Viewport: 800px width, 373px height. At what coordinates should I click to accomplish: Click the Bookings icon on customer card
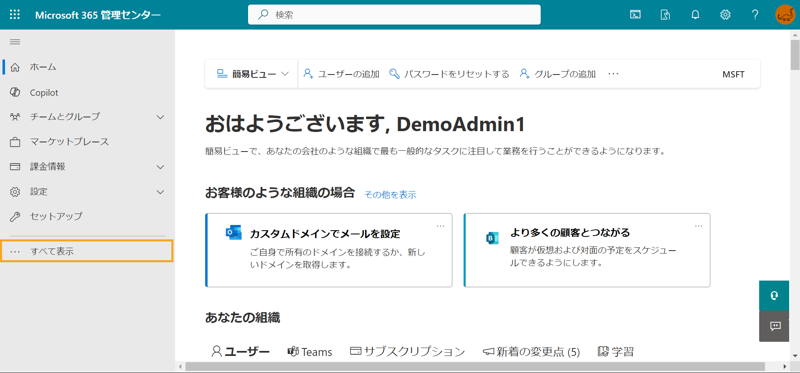click(492, 238)
